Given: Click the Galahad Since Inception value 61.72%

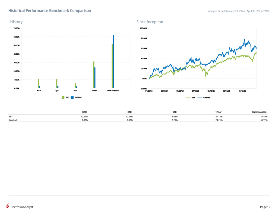Looking at the screenshot, I should (264, 120).
